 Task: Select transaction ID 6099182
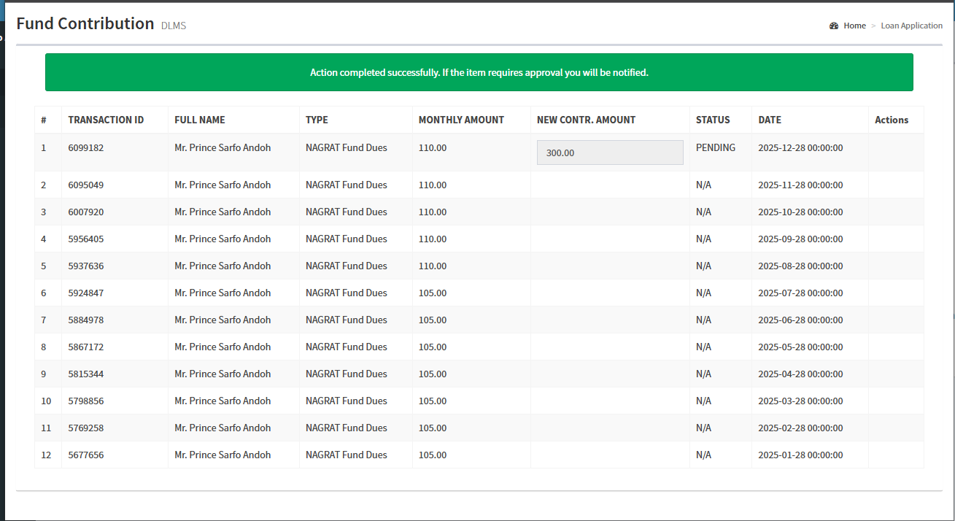(86, 147)
